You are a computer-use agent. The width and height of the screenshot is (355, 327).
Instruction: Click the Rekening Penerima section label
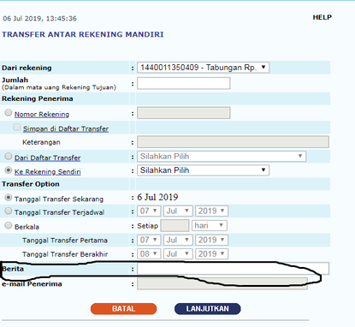point(38,98)
